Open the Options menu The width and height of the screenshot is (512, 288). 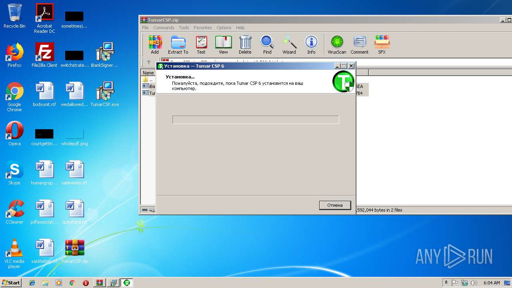coord(224,28)
